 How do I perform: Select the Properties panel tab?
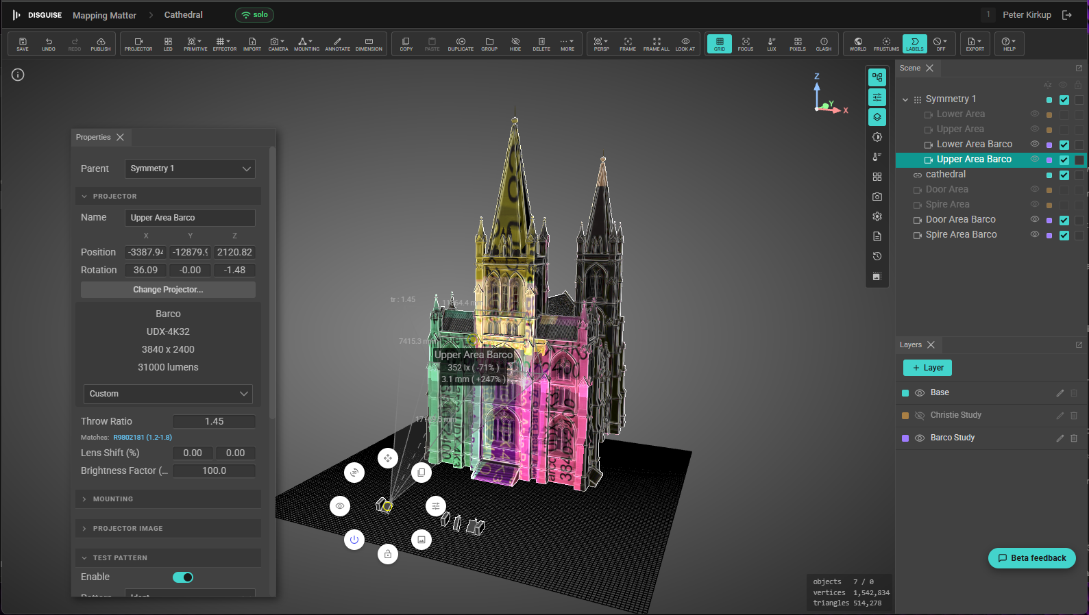coord(93,137)
